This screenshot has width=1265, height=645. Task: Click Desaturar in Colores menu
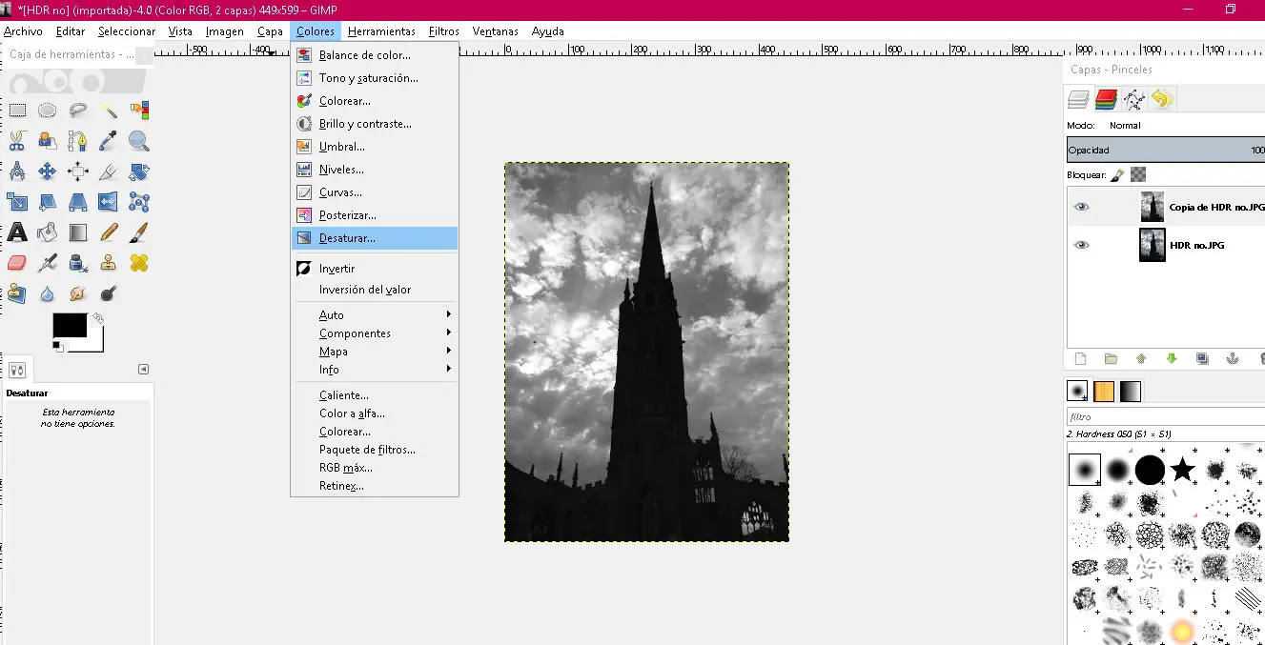pos(348,238)
